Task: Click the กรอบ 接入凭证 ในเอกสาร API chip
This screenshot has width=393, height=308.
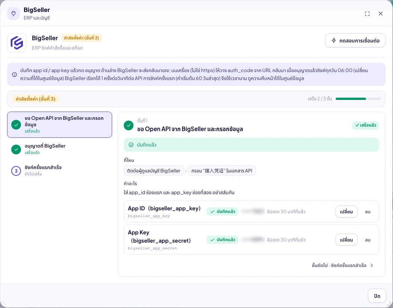Action: click(x=222, y=171)
